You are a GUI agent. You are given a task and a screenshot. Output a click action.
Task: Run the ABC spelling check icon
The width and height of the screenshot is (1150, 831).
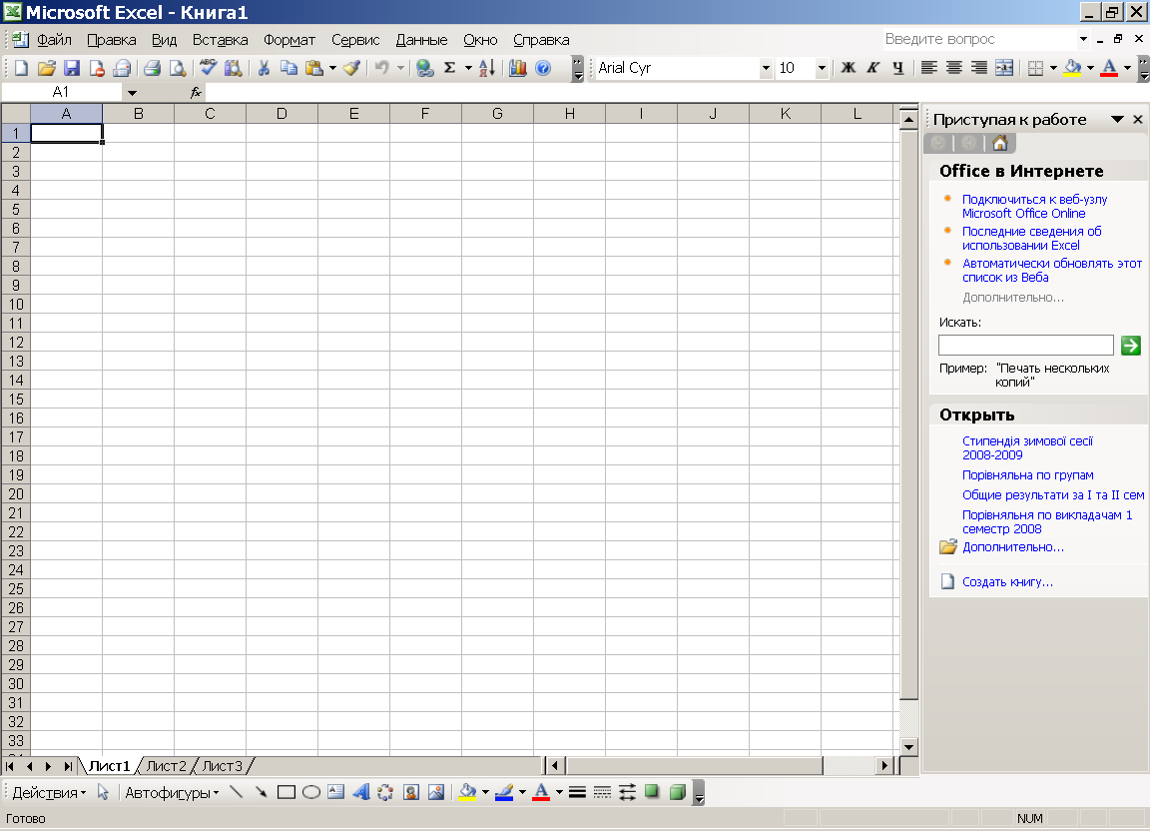pos(209,68)
